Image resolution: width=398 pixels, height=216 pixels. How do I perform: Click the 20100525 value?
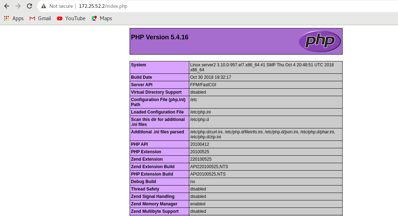(200, 152)
